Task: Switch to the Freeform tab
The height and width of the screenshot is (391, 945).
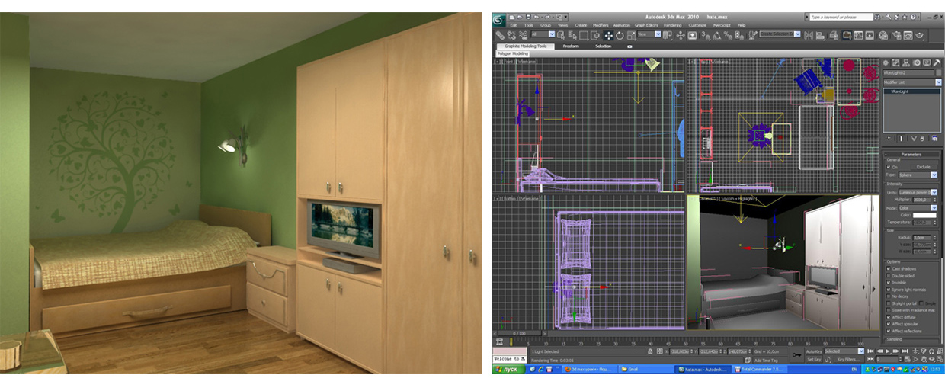Action: (x=571, y=46)
